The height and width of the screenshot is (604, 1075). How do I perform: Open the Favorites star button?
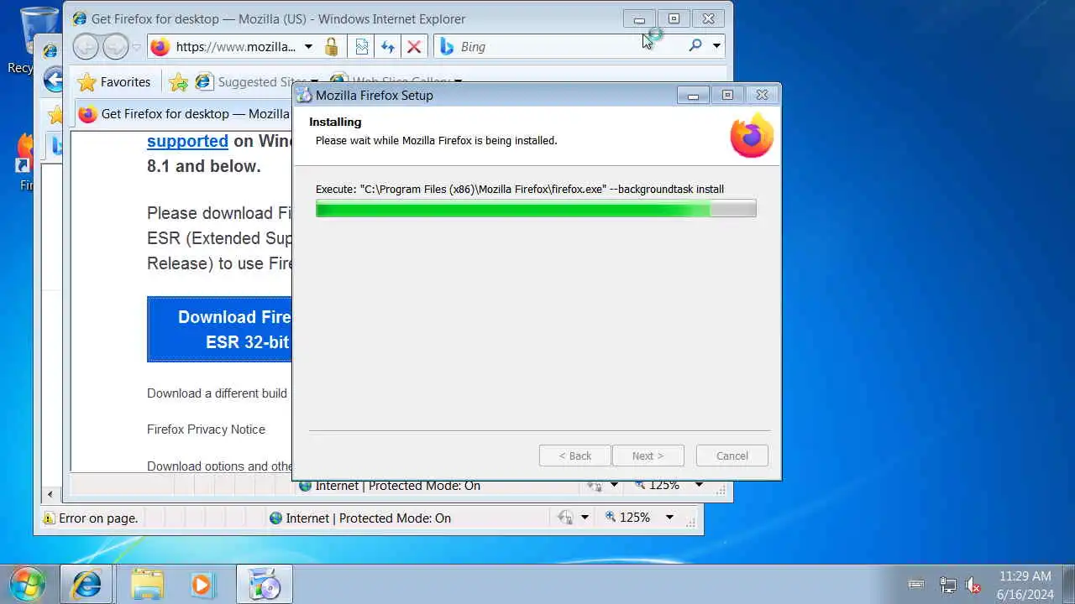[x=114, y=81]
